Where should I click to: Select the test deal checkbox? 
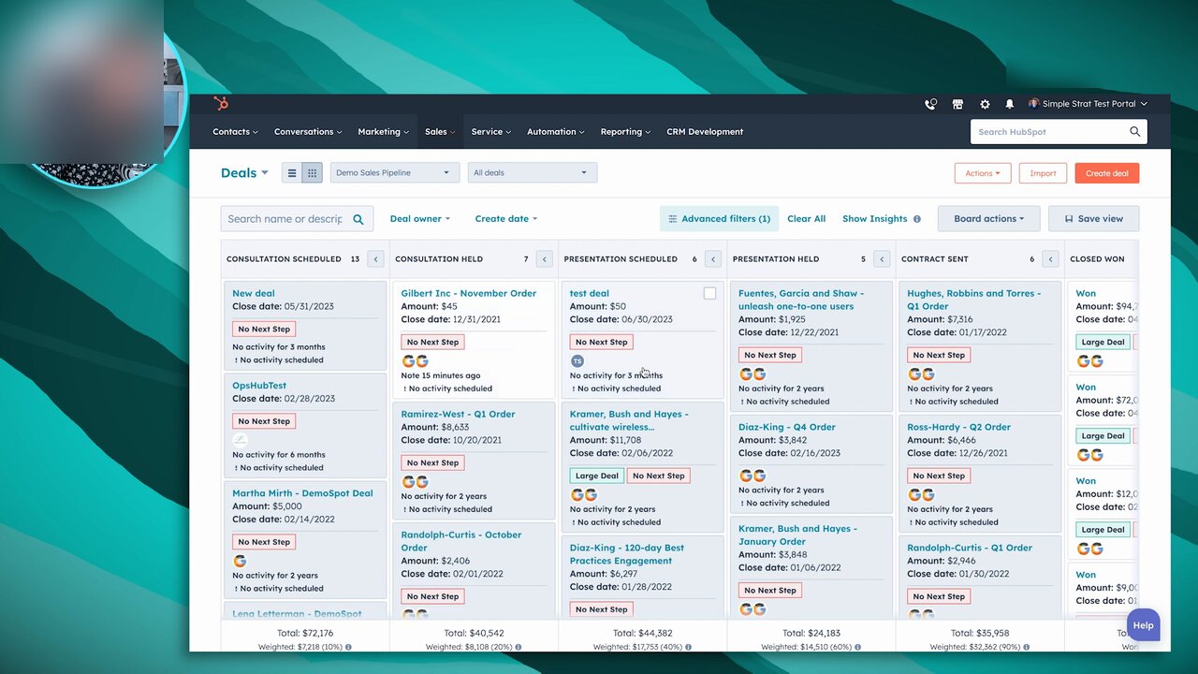tap(709, 294)
